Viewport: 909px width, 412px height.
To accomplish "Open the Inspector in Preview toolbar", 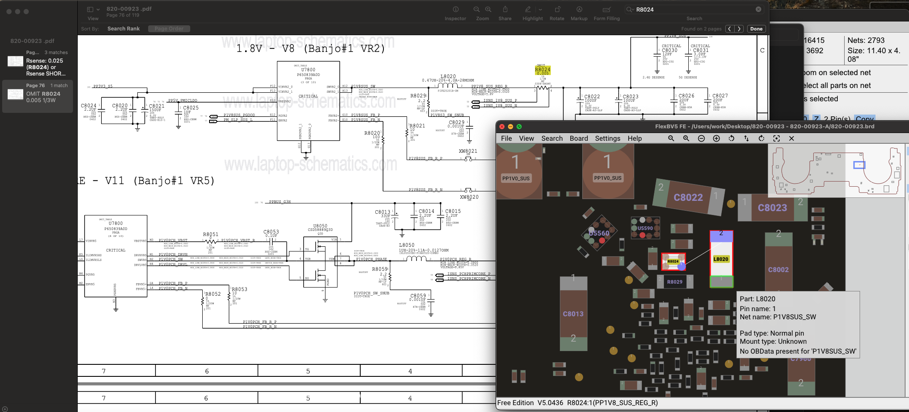I will coord(456,9).
